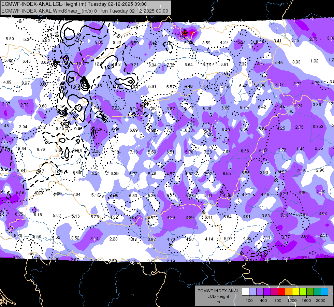Click the map value '2.76'
Screen dimensions: 334x307
pyautogui.click(x=313, y=39)
